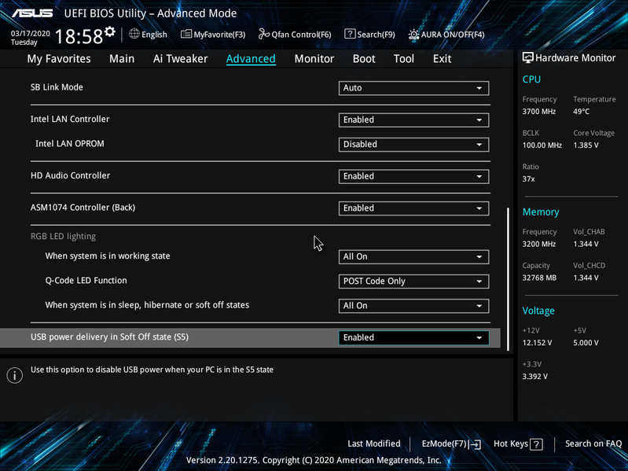The width and height of the screenshot is (628, 471).
Task: Click Last Modified button
Action: pyautogui.click(x=373, y=443)
